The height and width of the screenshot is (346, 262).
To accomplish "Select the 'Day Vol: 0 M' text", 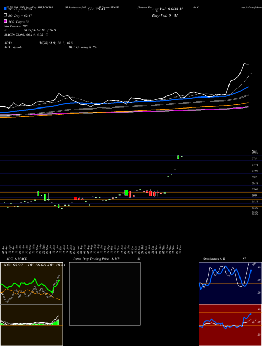I will click(x=165, y=15).
